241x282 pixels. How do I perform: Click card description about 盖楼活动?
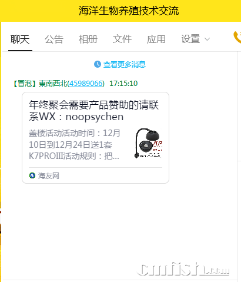tap(75, 145)
